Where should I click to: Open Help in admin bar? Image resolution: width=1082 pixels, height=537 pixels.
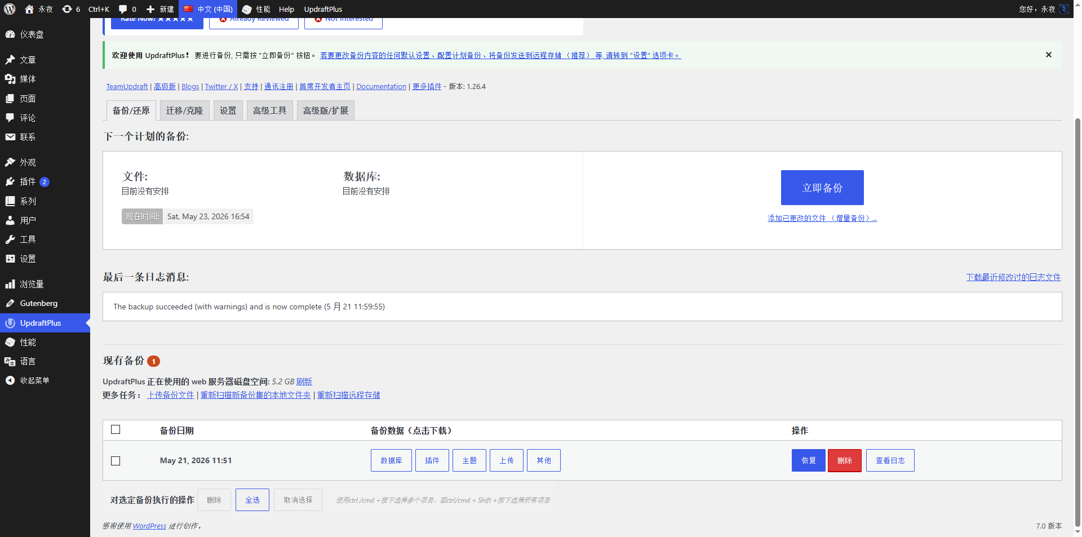[286, 9]
